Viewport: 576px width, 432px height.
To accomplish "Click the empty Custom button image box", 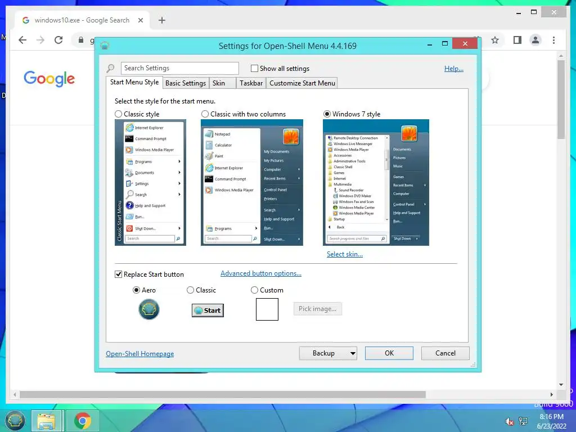I will [x=267, y=309].
